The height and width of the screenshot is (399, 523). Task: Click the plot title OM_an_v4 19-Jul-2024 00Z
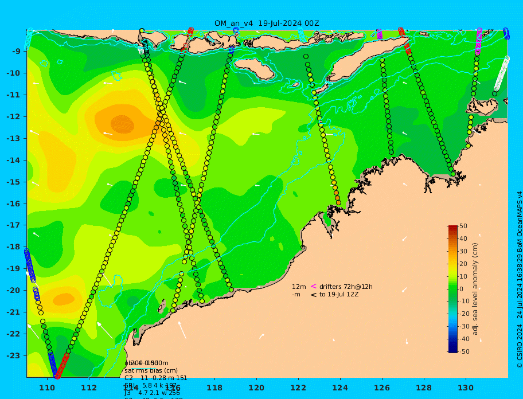point(267,24)
